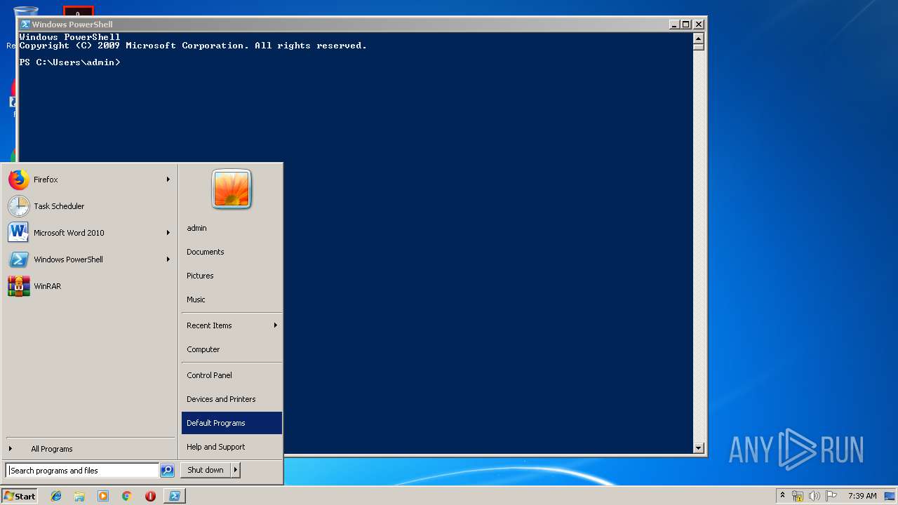The height and width of the screenshot is (505, 898).
Task: Click PowerShell scrollbar up arrow
Action: point(698,38)
